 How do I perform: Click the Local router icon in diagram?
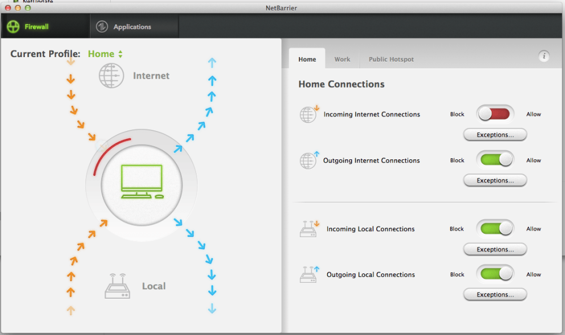(x=118, y=286)
